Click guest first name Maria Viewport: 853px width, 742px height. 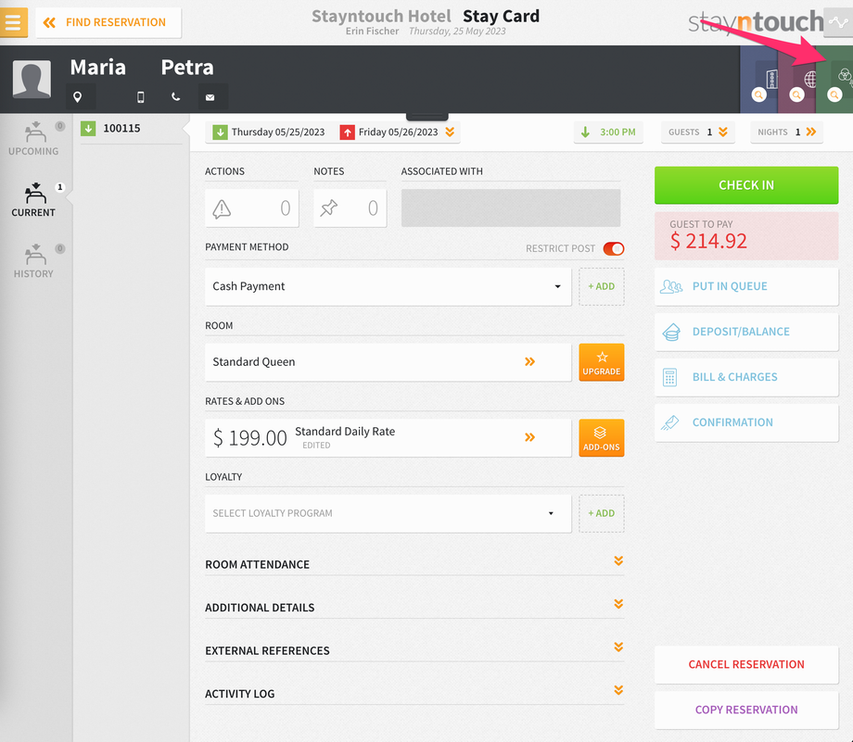[x=98, y=68]
